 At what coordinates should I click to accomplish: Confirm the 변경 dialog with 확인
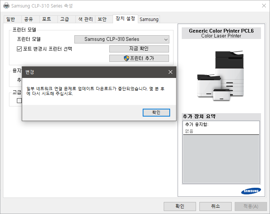156,112
